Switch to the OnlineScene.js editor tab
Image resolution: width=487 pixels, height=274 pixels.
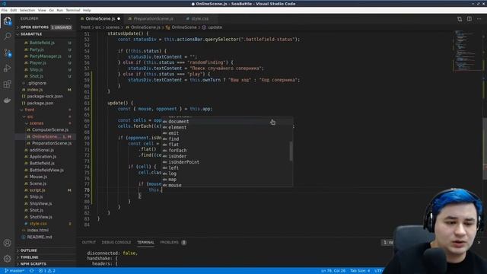(x=100, y=19)
